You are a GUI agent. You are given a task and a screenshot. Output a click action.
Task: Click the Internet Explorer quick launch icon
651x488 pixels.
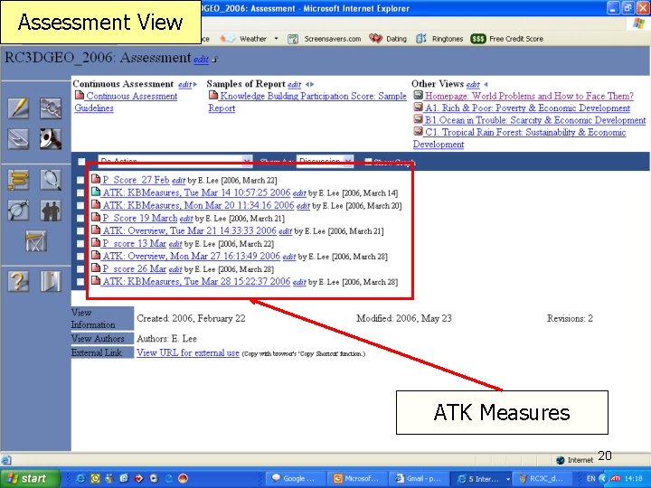[80, 478]
